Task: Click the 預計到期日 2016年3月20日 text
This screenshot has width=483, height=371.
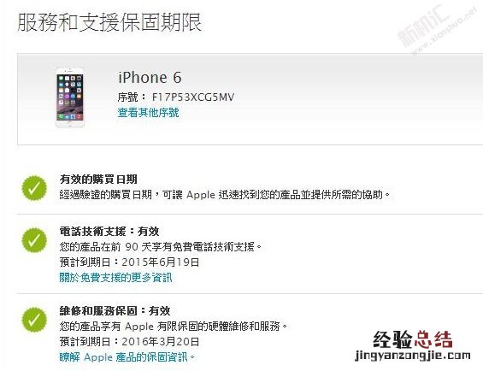Action: [x=129, y=341]
